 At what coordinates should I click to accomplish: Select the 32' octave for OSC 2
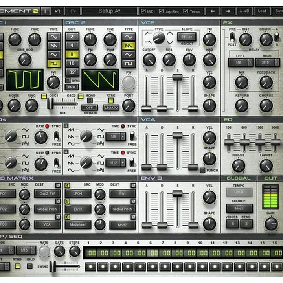pyautogui.click(x=72, y=72)
